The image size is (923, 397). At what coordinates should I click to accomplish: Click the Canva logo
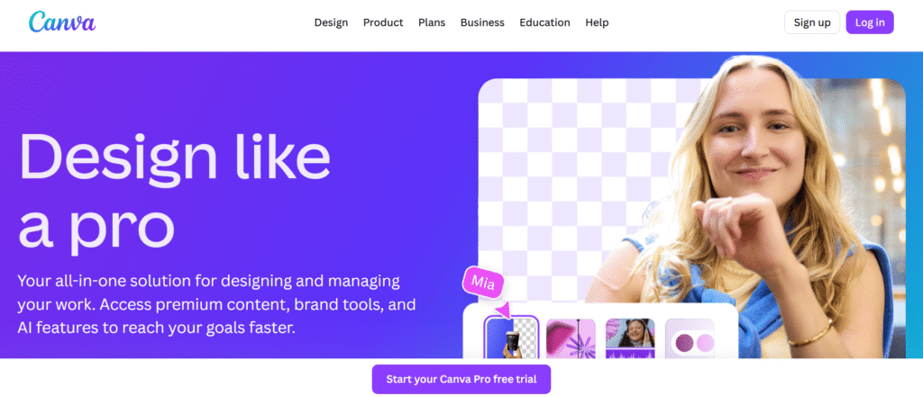pos(62,23)
